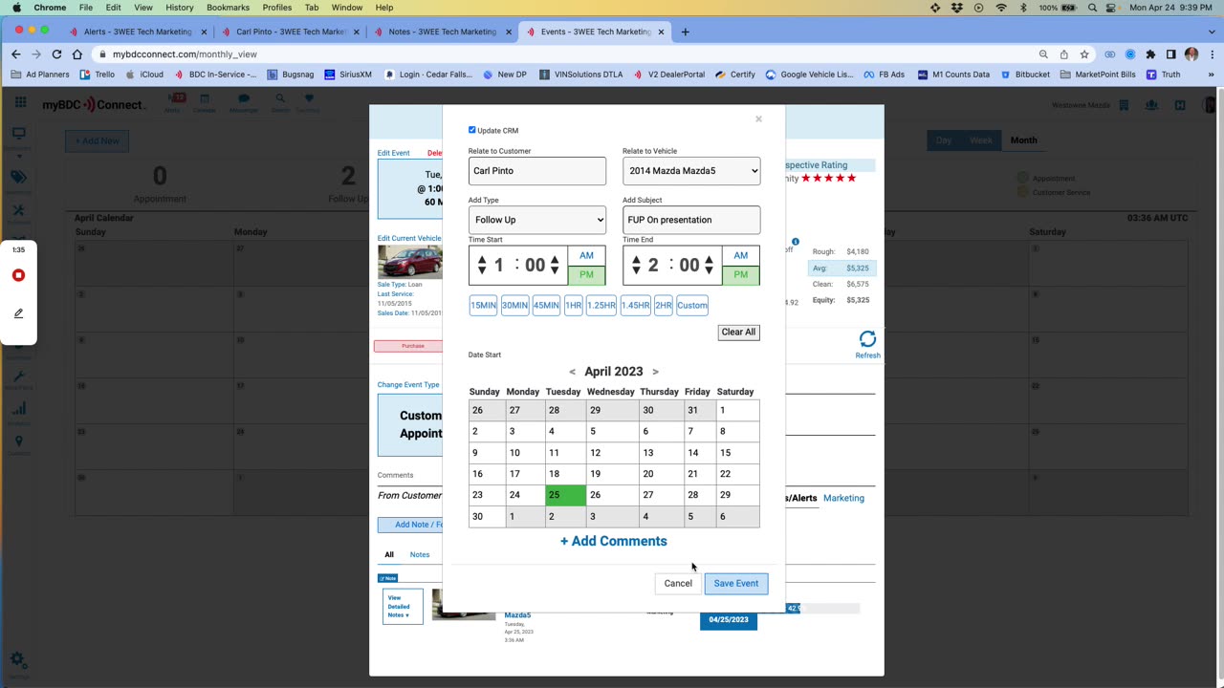The image size is (1224, 688).
Task: Select AM for Time End
Action: coord(741,255)
